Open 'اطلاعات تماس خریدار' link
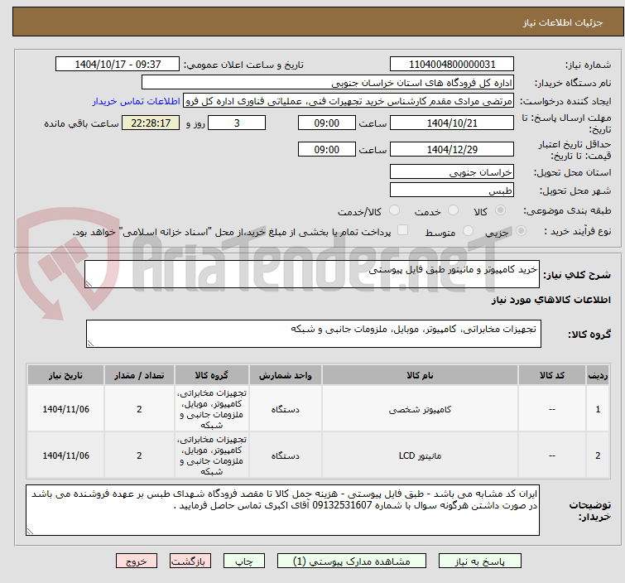 pyautogui.click(x=137, y=101)
